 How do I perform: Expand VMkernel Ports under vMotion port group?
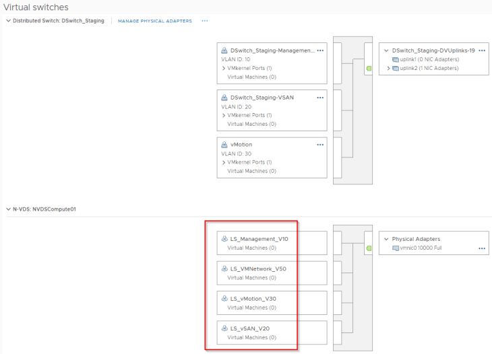tap(224, 162)
